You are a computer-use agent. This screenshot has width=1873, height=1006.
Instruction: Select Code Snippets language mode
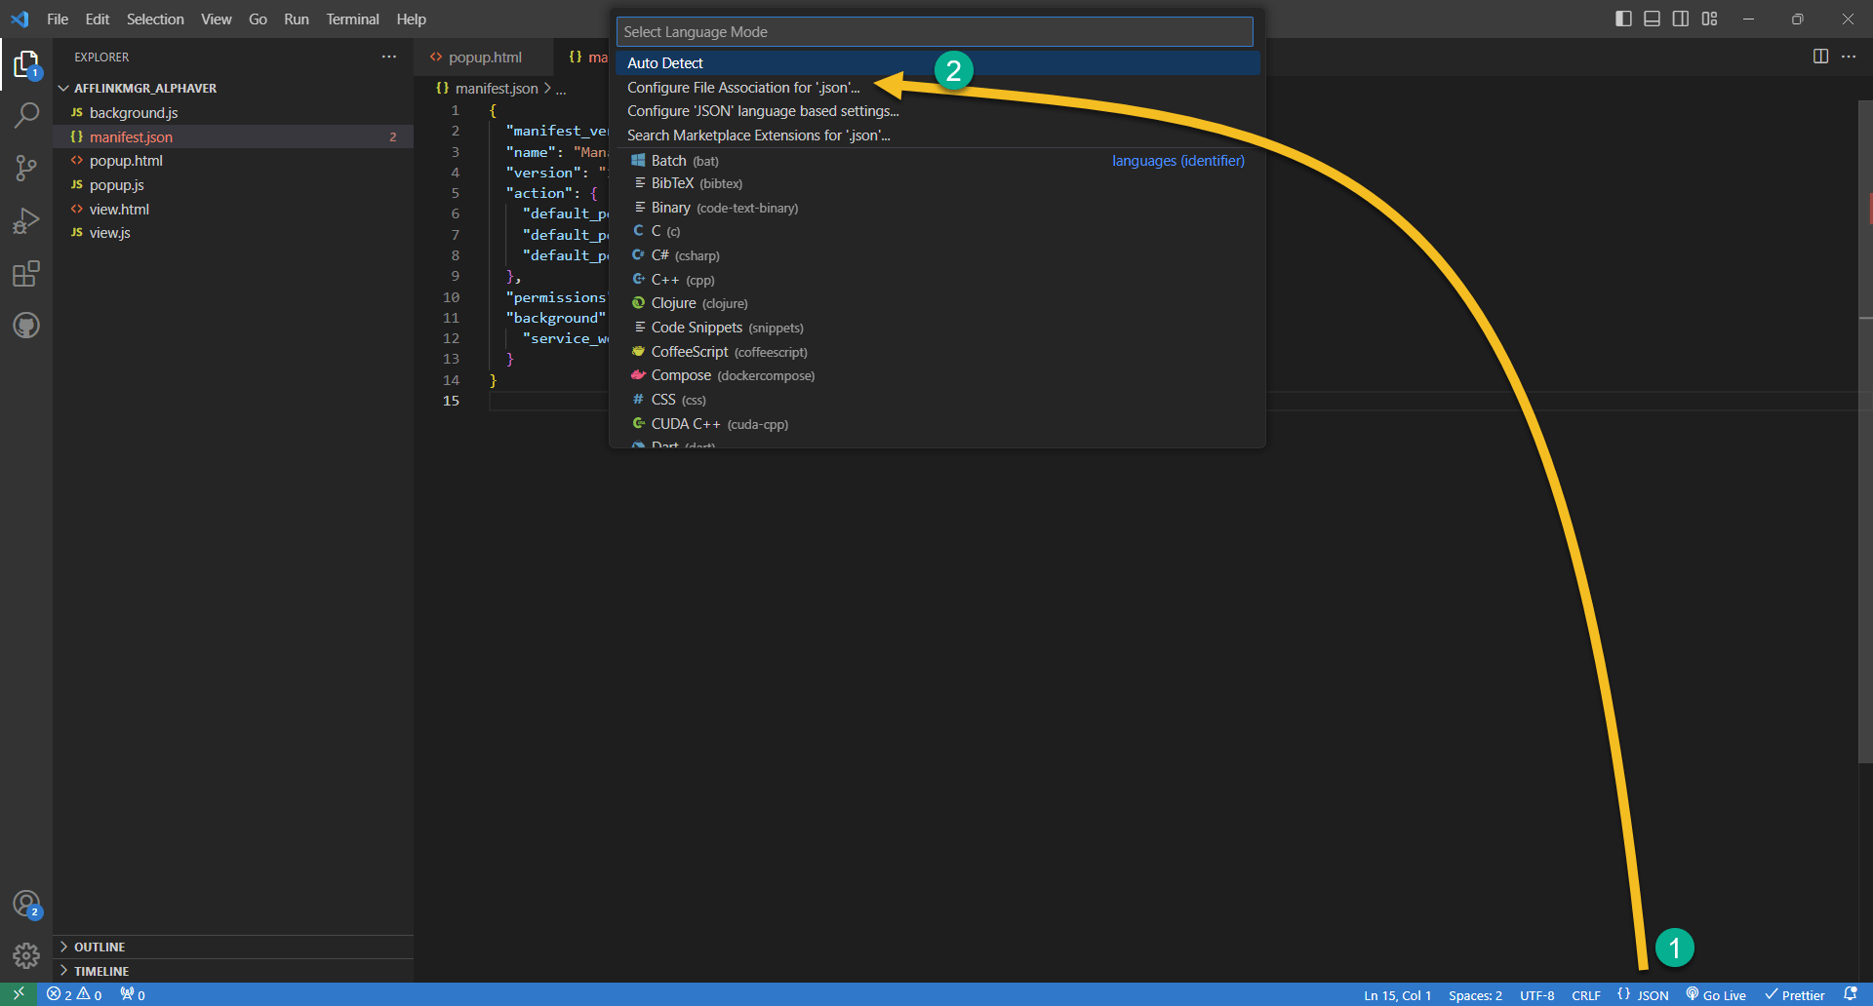[x=937, y=328]
